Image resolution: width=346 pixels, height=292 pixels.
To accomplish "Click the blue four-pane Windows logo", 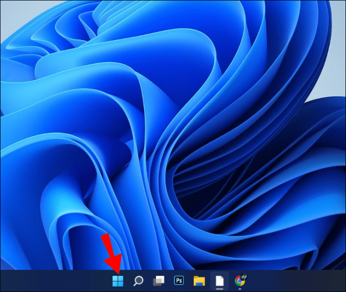I will (x=118, y=280).
